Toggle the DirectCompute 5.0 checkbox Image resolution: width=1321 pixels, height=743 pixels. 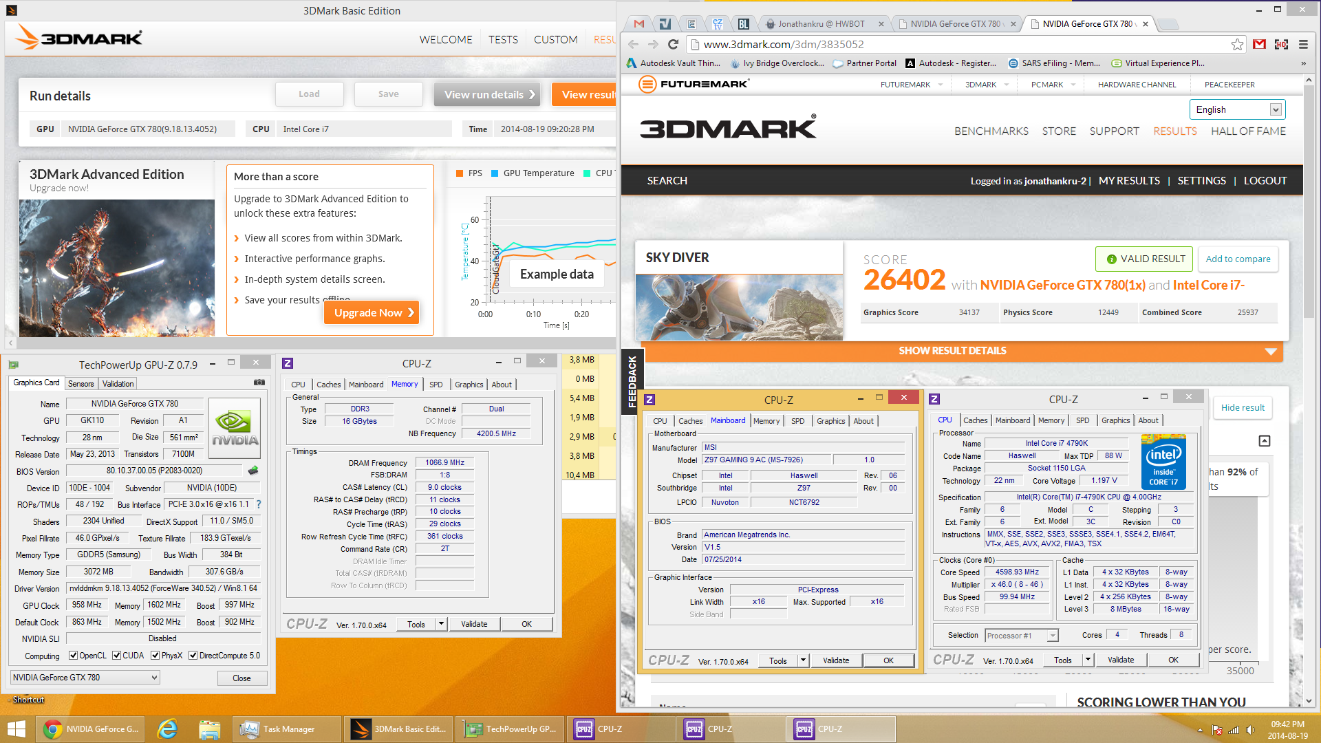click(193, 655)
